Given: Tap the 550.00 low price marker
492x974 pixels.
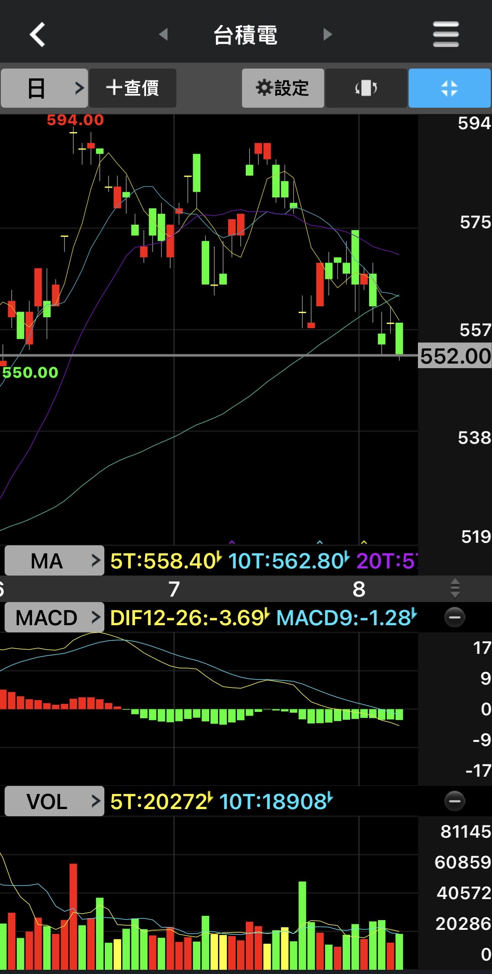Looking at the screenshot, I should point(30,372).
